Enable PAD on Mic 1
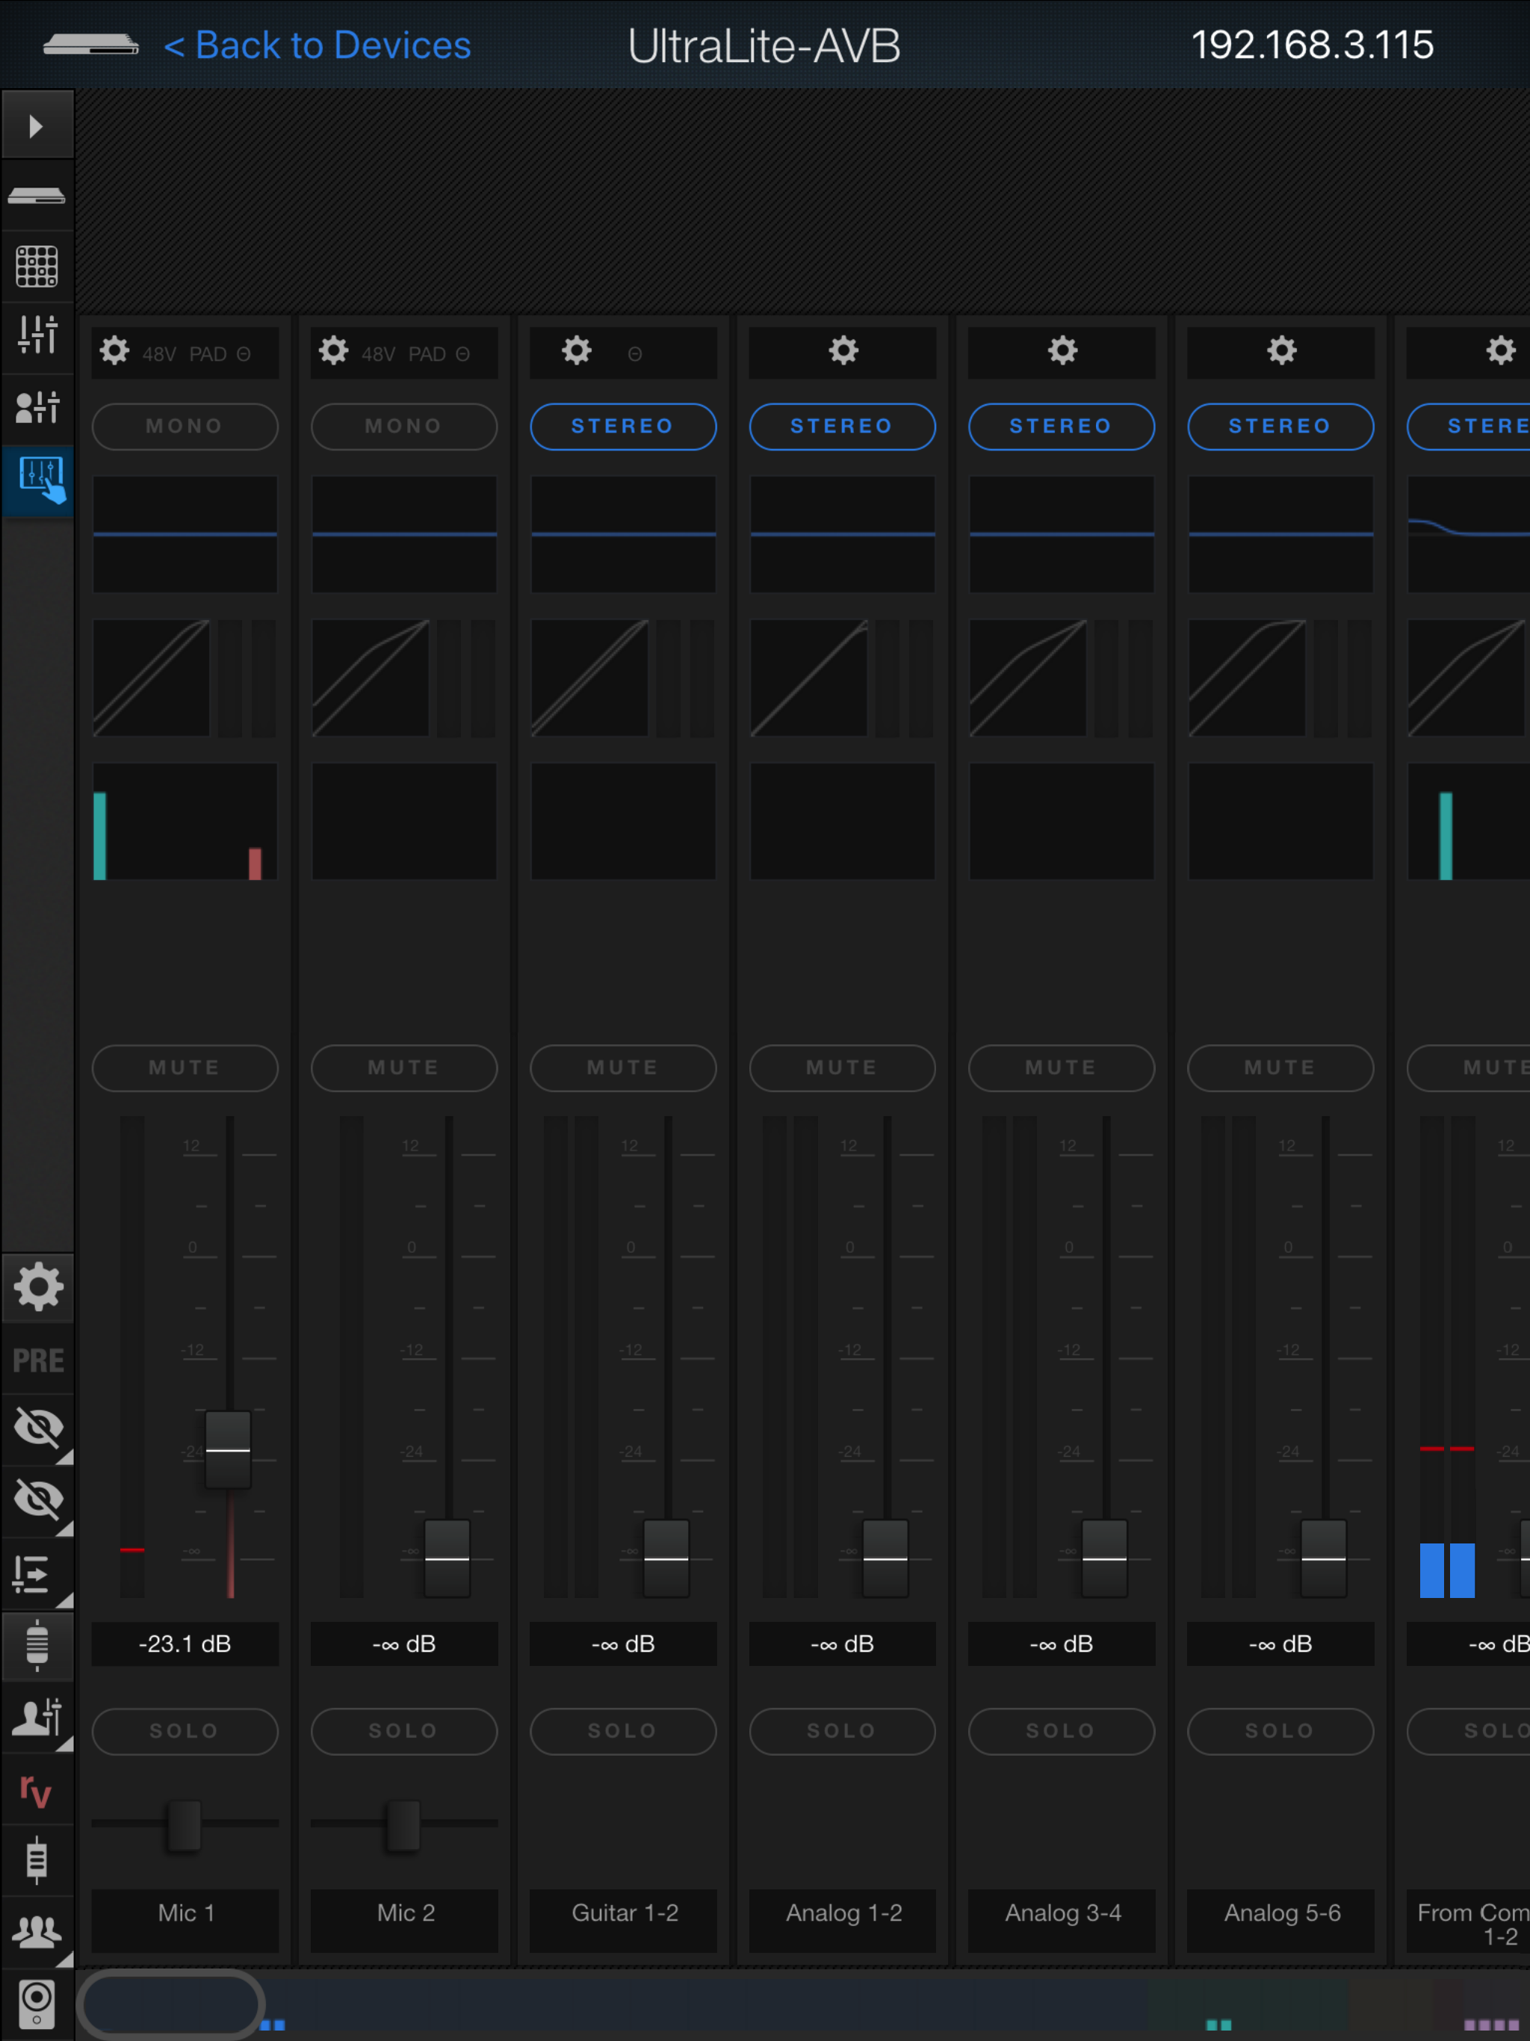This screenshot has height=2041, width=1530. coord(208,354)
